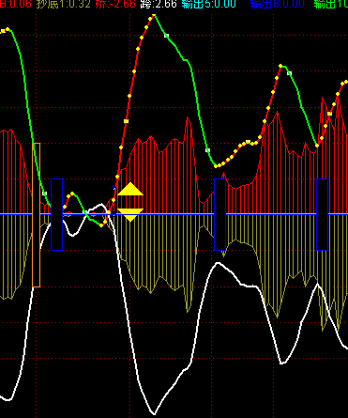Click the cyan 输出5:0.00 indicator label
Viewport: 348px width, 418px height.
coord(208,4)
